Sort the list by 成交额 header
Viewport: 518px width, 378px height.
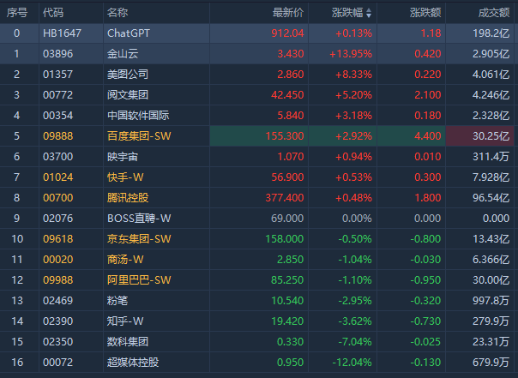495,13
